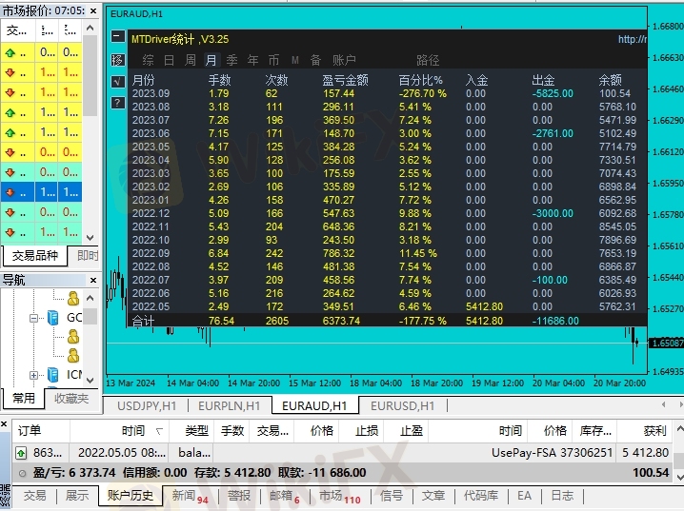This screenshot has height=511, width=684.
Task: Open the 收藏夹 favorites tab in navigator
Action: (x=71, y=399)
